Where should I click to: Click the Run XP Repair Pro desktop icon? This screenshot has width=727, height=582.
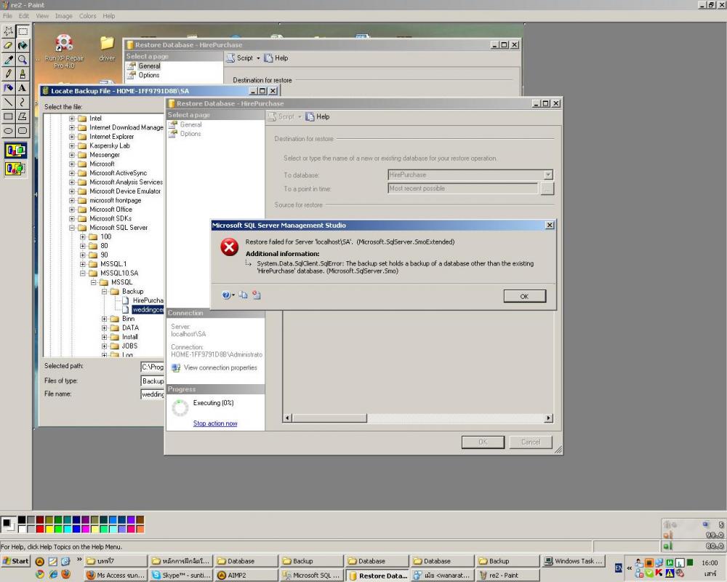tap(64, 52)
